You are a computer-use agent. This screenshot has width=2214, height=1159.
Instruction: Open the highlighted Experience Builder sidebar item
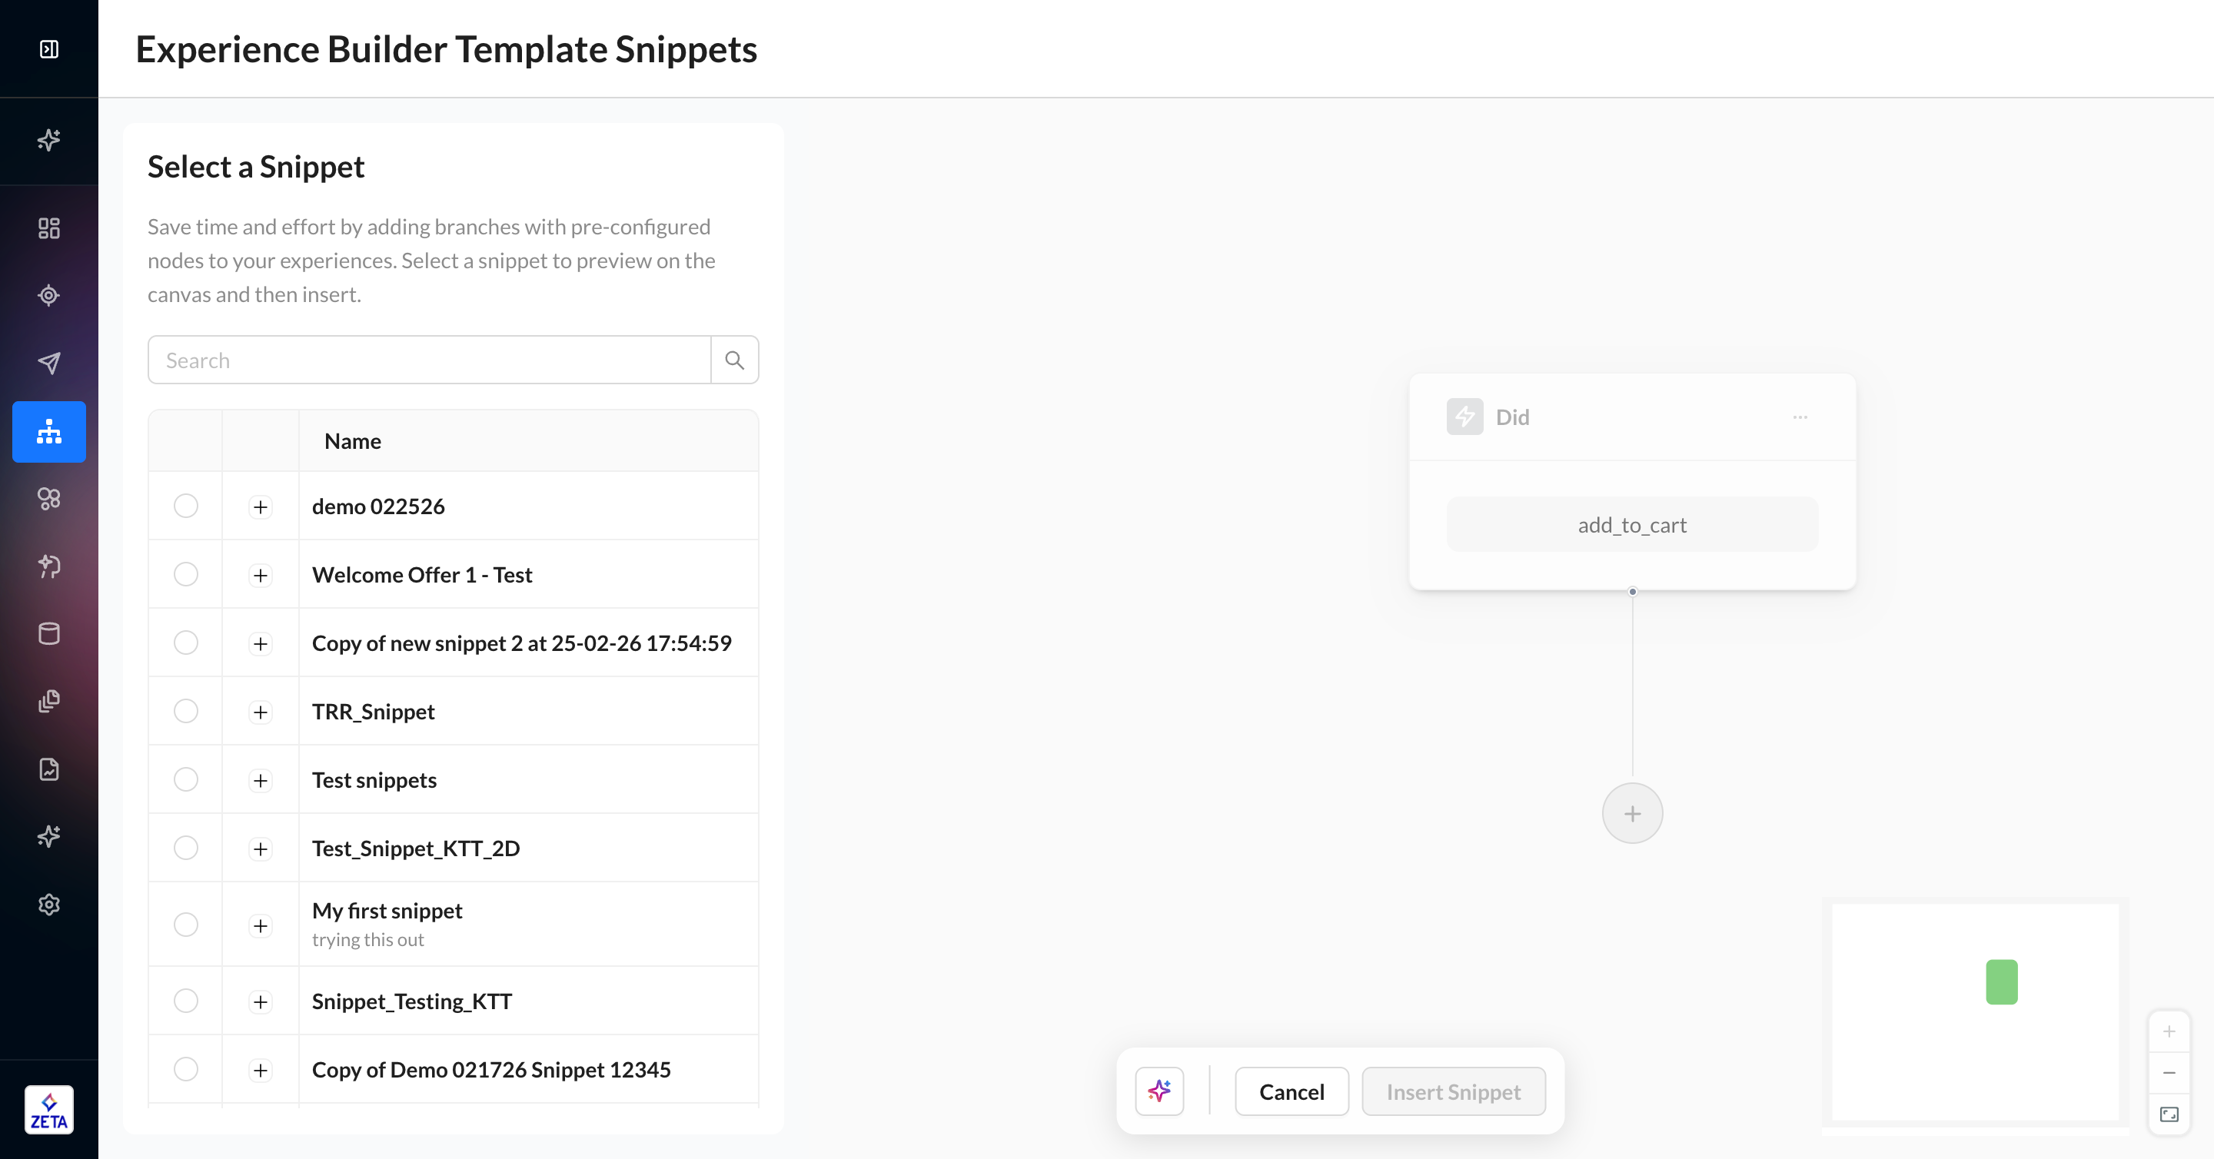pyautogui.click(x=49, y=431)
